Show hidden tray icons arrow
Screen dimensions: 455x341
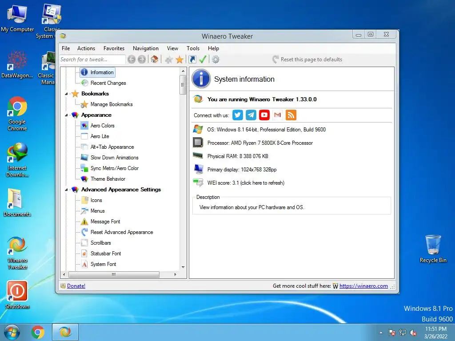pyautogui.click(x=381, y=333)
